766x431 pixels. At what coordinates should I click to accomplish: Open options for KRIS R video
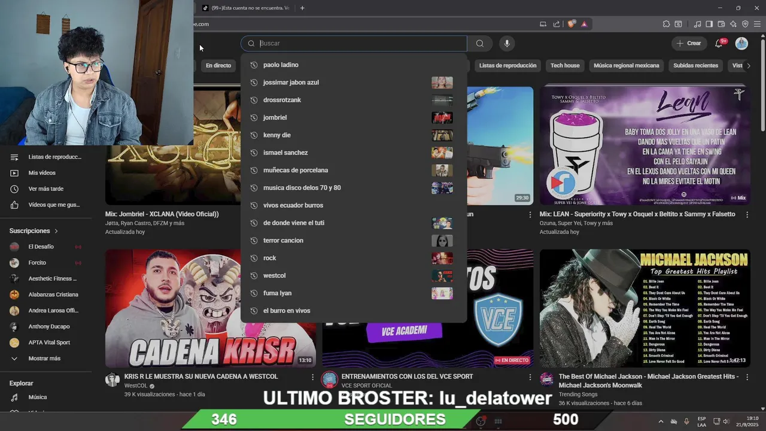[x=312, y=377]
